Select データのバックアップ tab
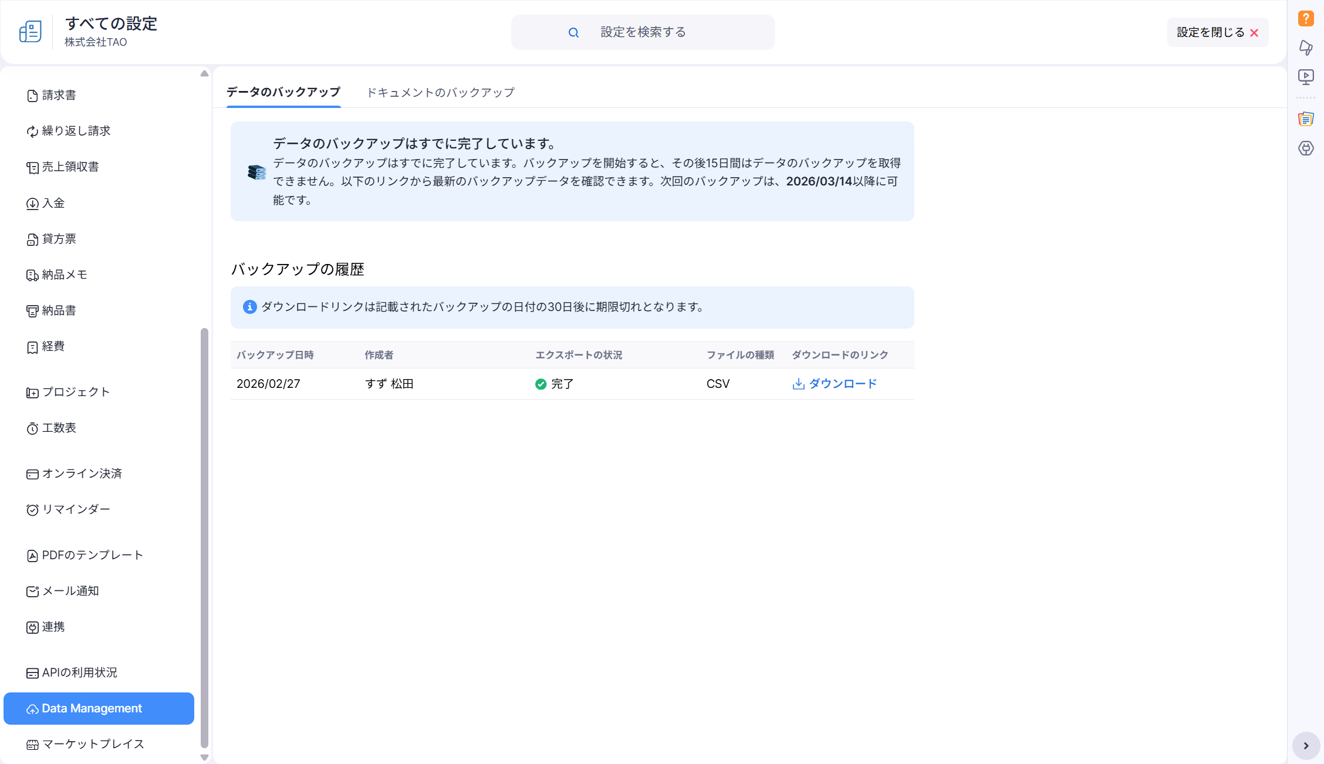Image resolution: width=1324 pixels, height=764 pixels. tap(283, 92)
